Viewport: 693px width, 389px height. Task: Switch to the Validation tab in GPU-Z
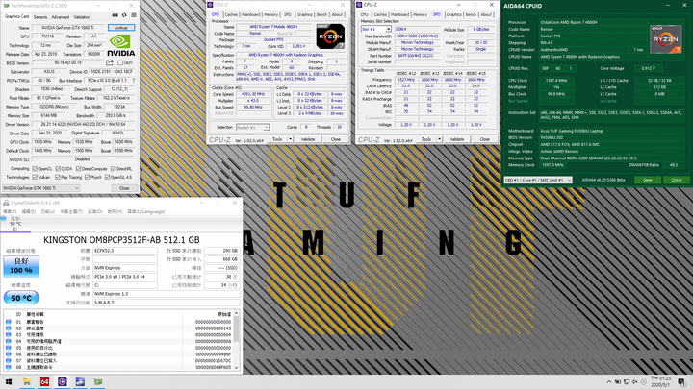click(x=82, y=17)
